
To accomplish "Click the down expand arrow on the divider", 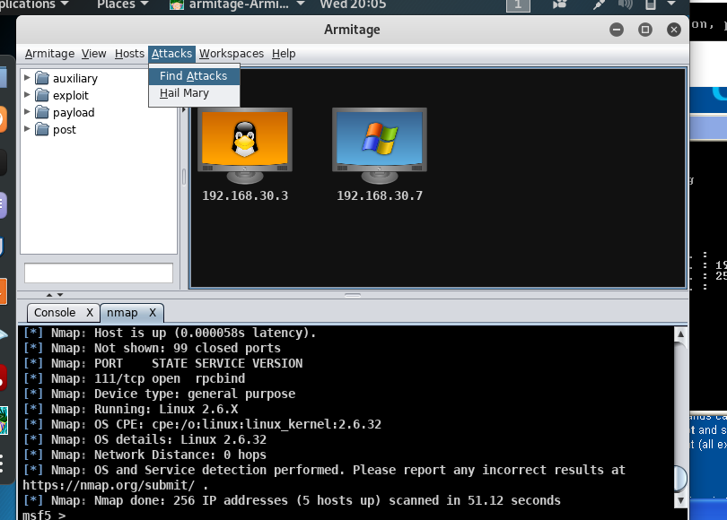I will [60, 294].
